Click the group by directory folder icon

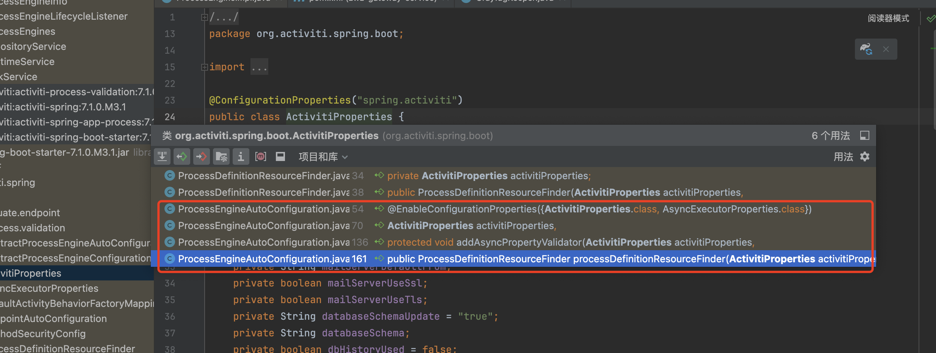221,156
